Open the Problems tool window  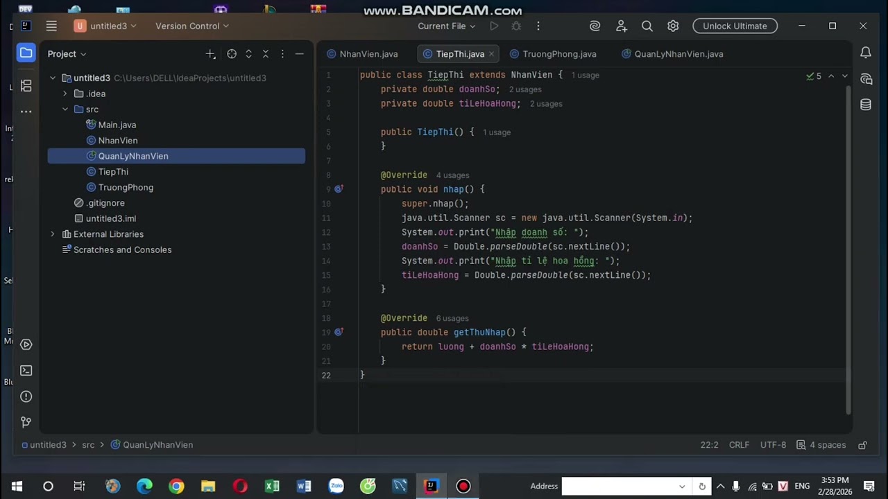tap(26, 396)
